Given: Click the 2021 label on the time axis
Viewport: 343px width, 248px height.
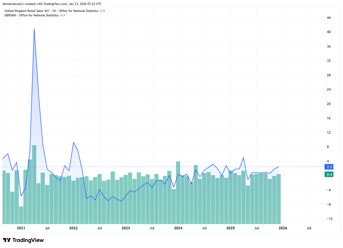Looking at the screenshot, I should pyautogui.click(x=21, y=228).
